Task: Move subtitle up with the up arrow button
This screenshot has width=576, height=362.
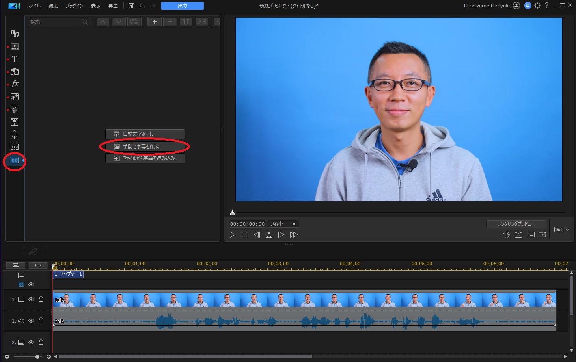Action: (x=103, y=22)
